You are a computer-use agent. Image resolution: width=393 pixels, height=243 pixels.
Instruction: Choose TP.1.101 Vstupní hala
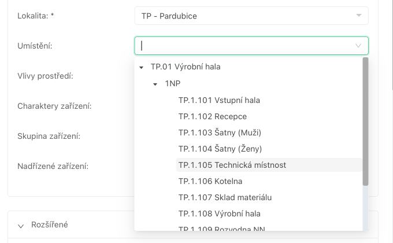click(219, 100)
